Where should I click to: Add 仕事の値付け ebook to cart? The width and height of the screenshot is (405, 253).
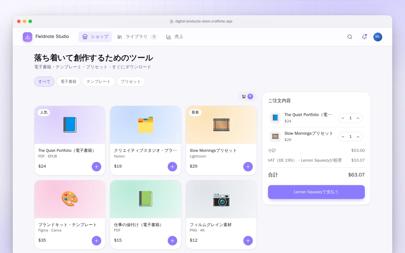tap(172, 241)
